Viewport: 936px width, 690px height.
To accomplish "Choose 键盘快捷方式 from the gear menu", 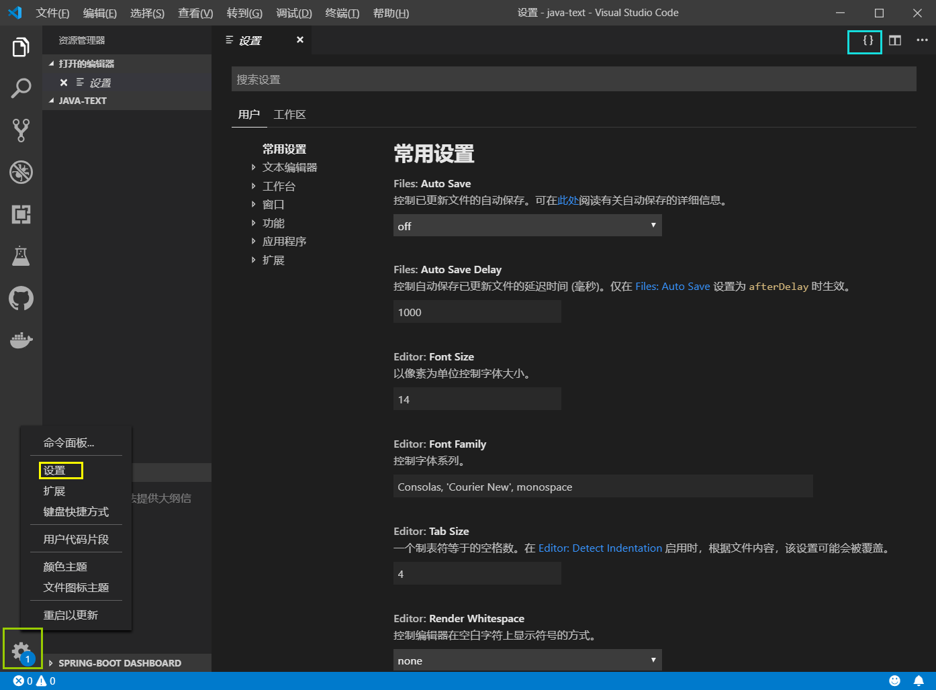I will pyautogui.click(x=76, y=511).
